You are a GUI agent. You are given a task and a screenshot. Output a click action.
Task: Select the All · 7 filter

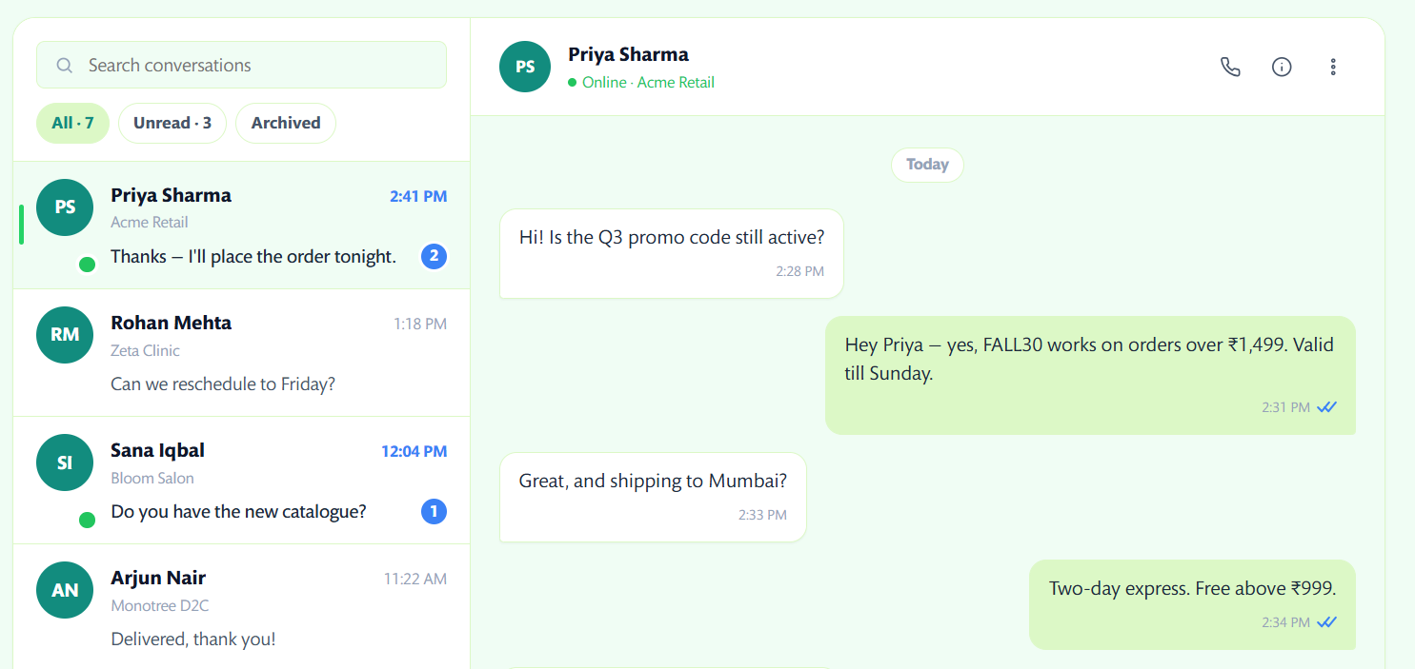72,123
